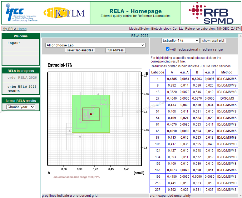The height and width of the screenshot is (198, 242).
Task: Click the RELA in progress heading
Action: pos(21,71)
